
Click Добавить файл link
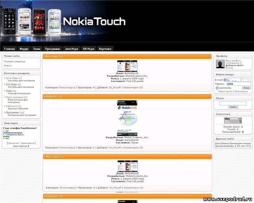tap(235, 65)
